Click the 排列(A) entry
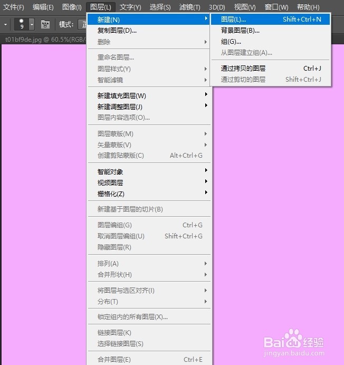Screen dimensions: 344x365 [149, 264]
